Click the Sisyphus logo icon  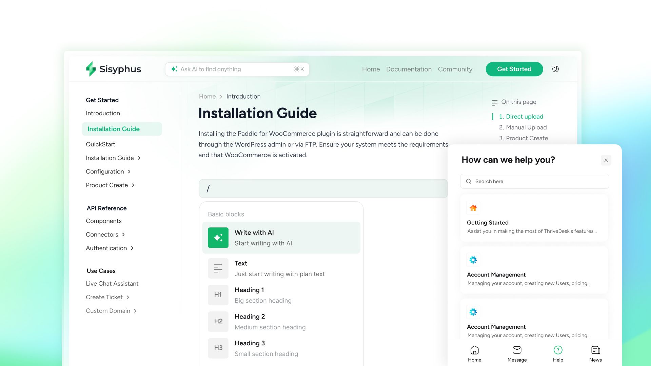91,69
